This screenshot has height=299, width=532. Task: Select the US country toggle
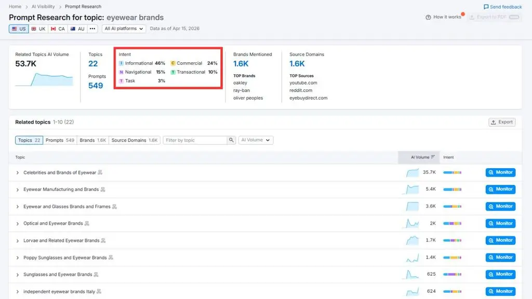[x=19, y=29]
